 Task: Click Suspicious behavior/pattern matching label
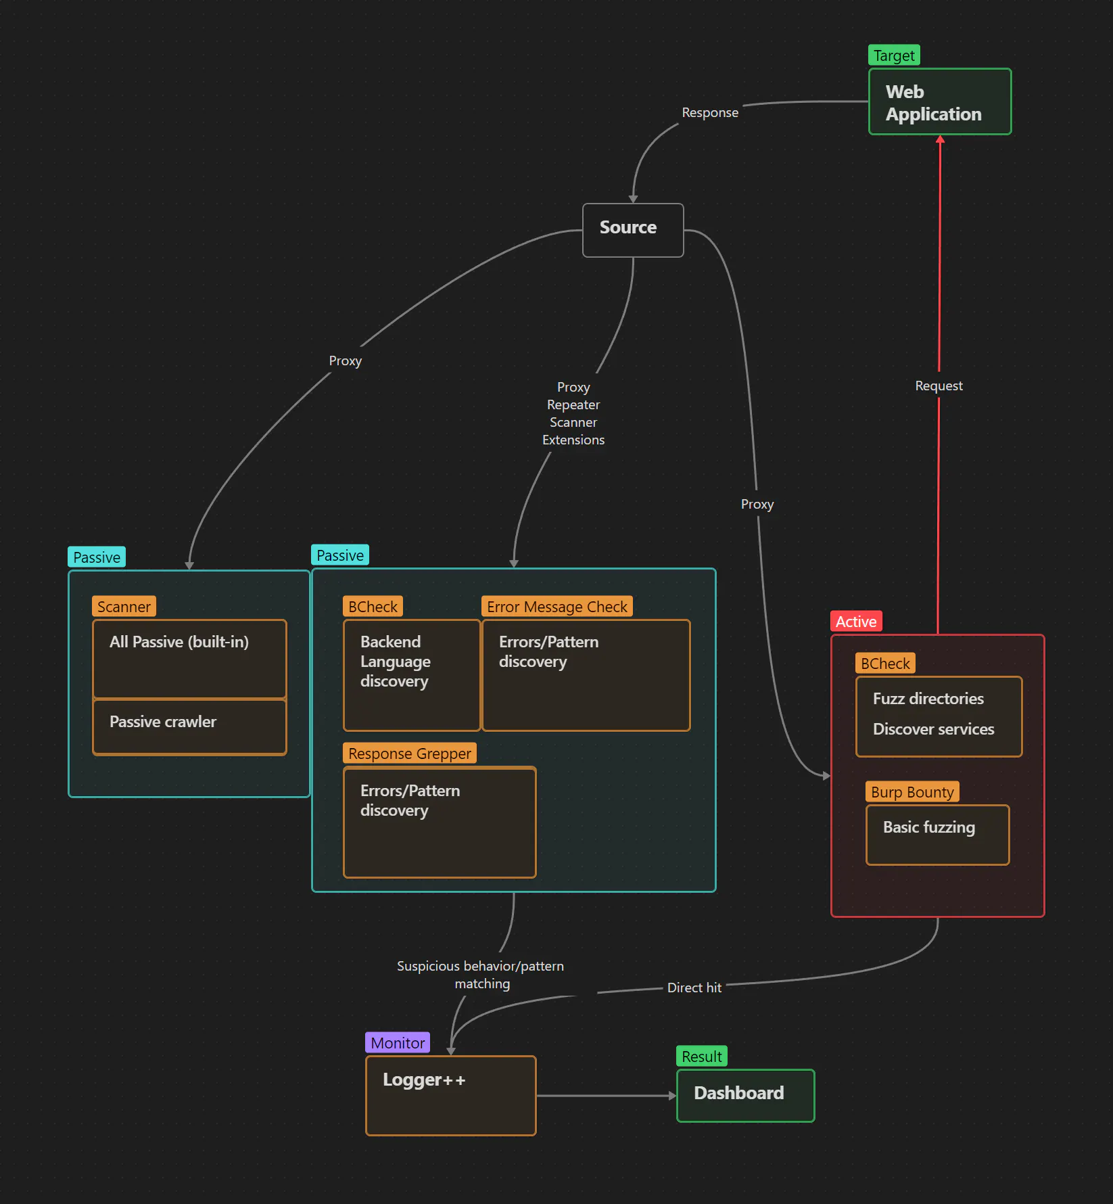tap(481, 975)
